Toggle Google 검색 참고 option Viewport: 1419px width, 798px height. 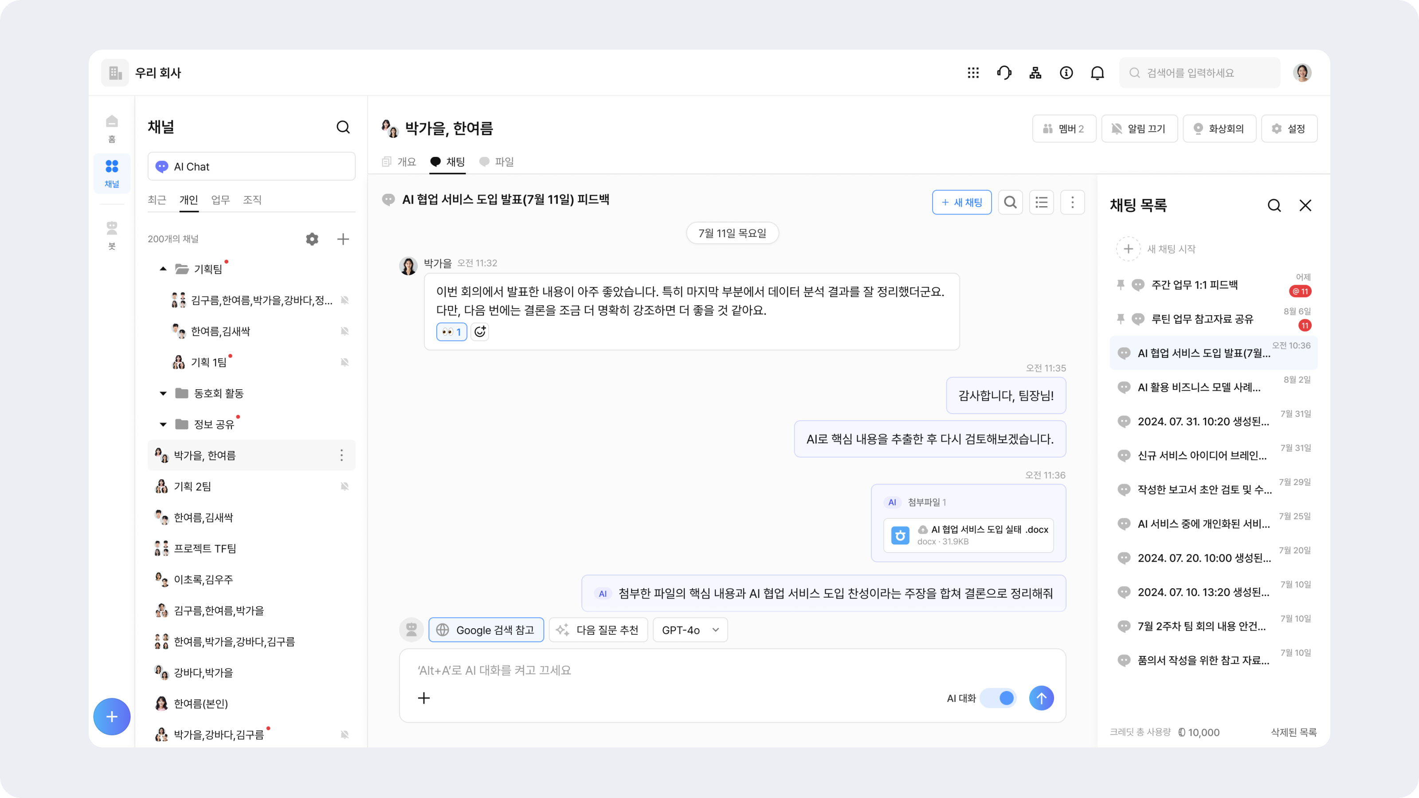point(486,630)
